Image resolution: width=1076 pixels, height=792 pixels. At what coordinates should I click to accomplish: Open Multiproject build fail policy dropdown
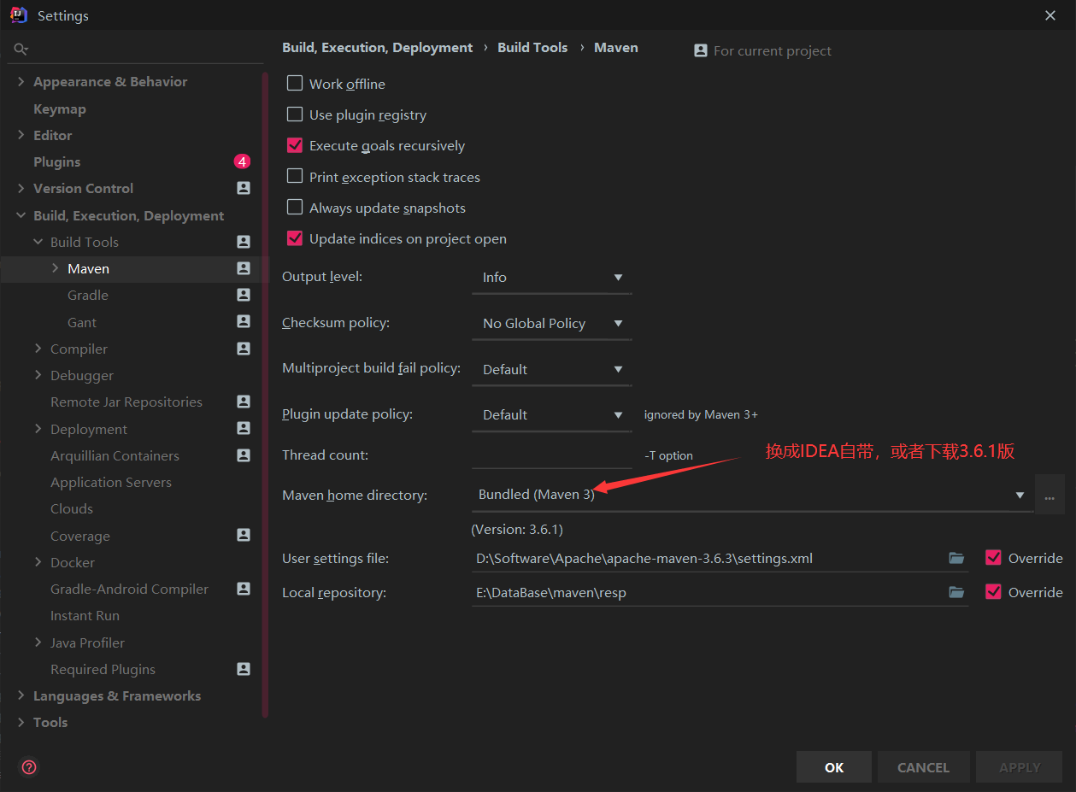(551, 369)
